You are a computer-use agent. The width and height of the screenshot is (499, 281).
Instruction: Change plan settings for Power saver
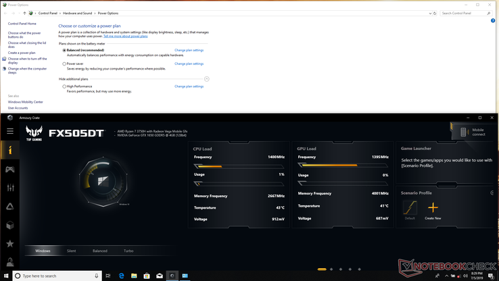pos(189,64)
